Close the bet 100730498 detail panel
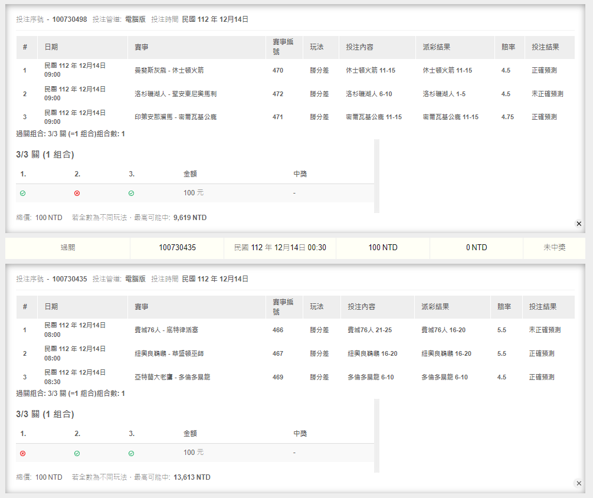This screenshot has height=498, width=593. (x=578, y=224)
